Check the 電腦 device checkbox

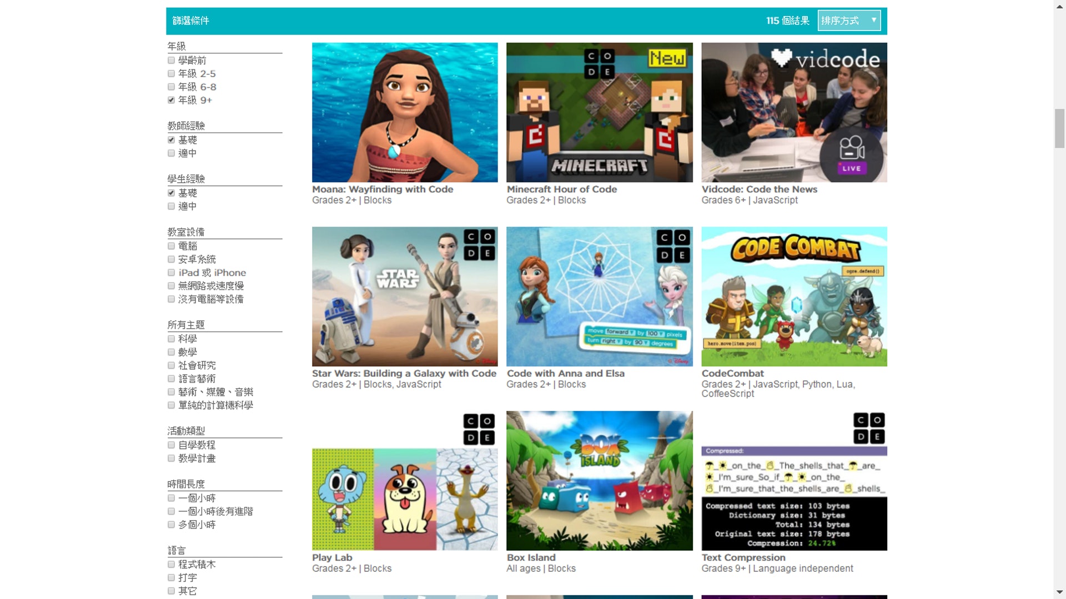point(171,246)
